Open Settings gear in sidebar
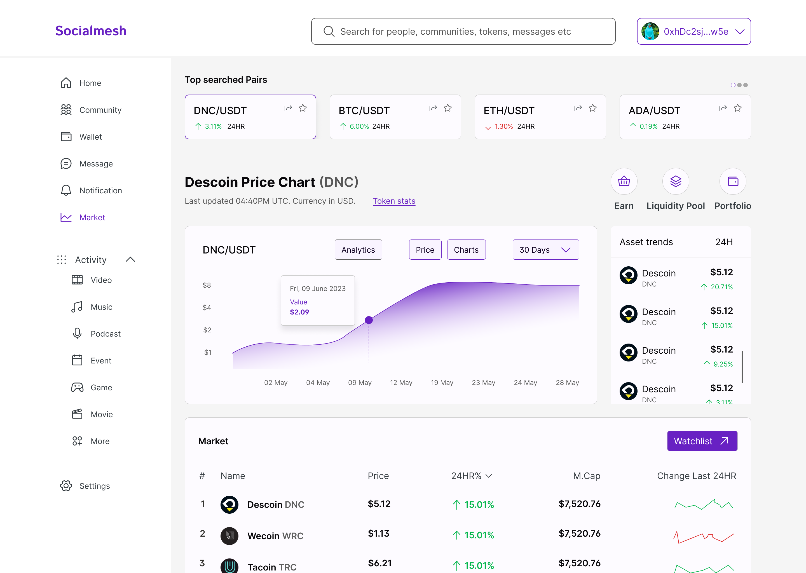Image resolution: width=806 pixels, height=573 pixels. 66,486
